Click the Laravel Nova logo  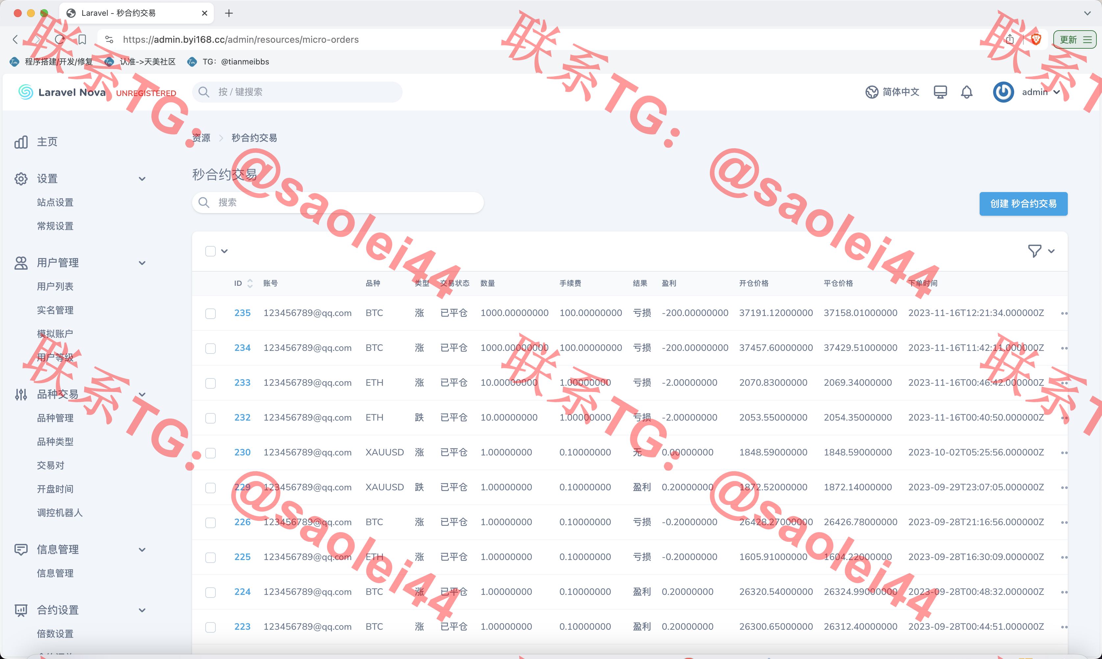(62, 92)
